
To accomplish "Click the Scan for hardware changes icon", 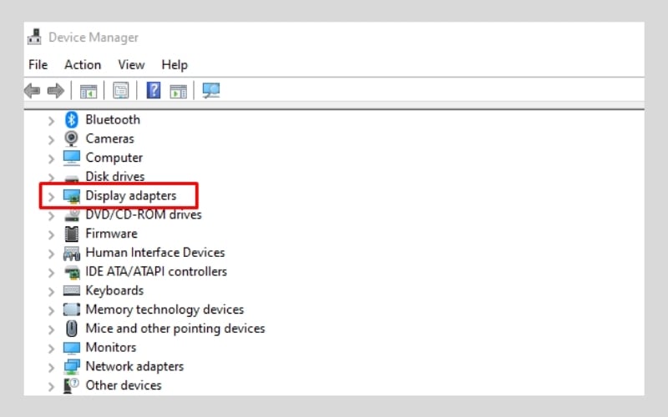I will coord(211,90).
